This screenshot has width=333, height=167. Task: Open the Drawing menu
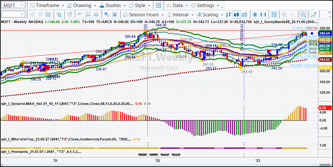tap(82, 5)
